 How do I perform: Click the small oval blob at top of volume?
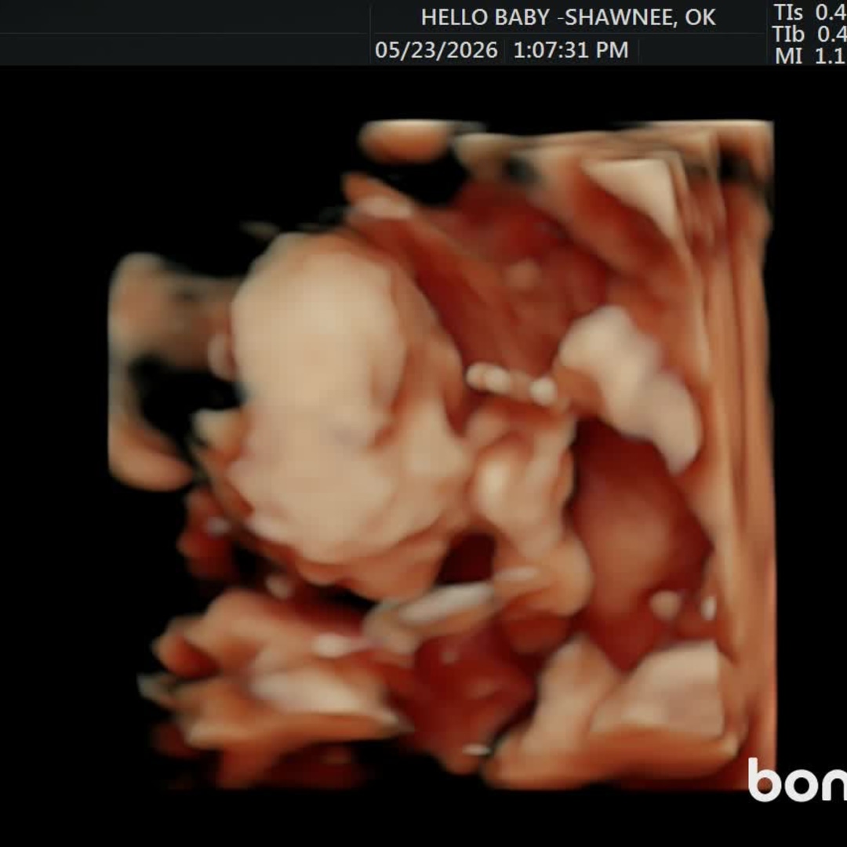(x=405, y=140)
